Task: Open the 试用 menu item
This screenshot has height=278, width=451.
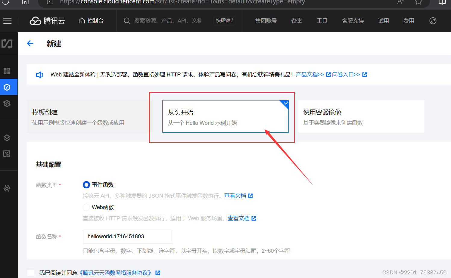Action: click(383, 21)
